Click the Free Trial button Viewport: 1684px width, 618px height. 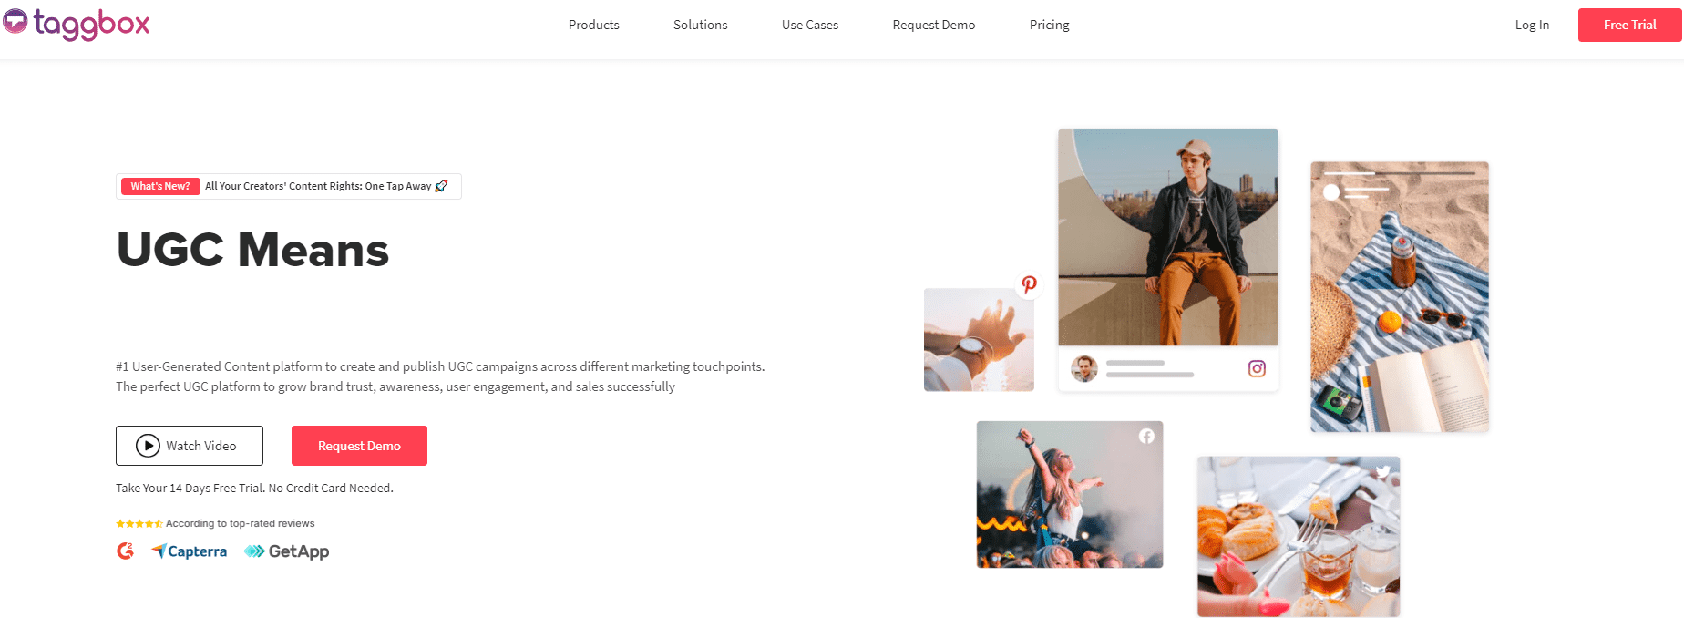(1630, 25)
